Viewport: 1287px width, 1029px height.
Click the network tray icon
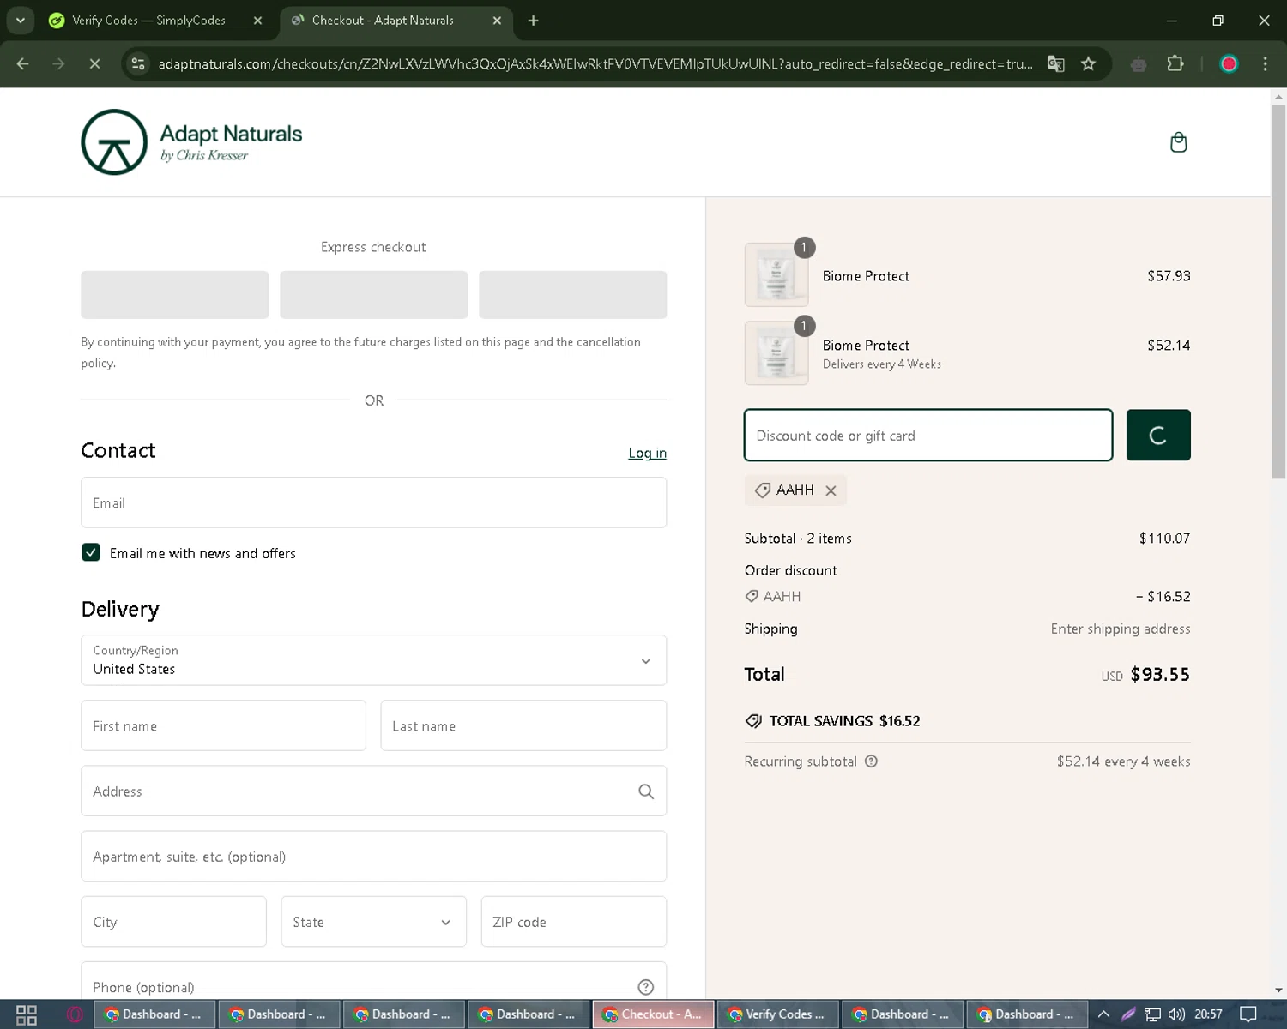(x=1152, y=1014)
